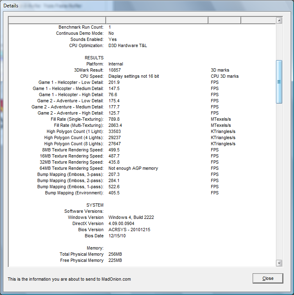This screenshot has height=295, width=294.
Task: Click the vertical scrollbar thumb
Action: [x=279, y=81]
